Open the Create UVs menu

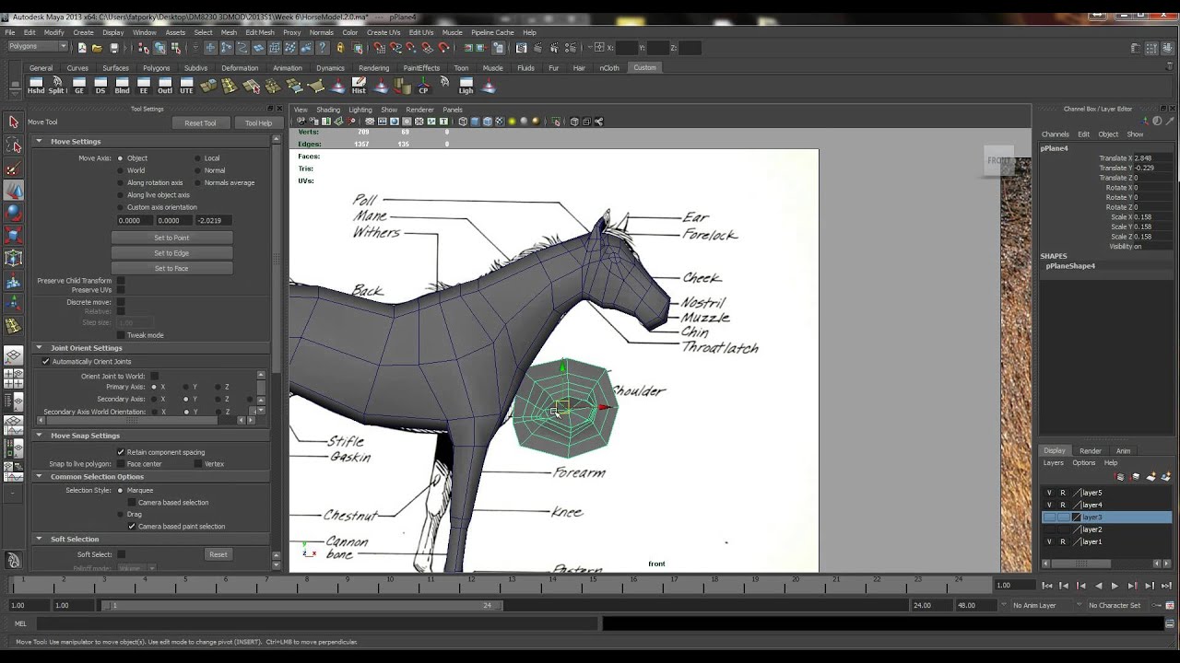click(x=383, y=32)
